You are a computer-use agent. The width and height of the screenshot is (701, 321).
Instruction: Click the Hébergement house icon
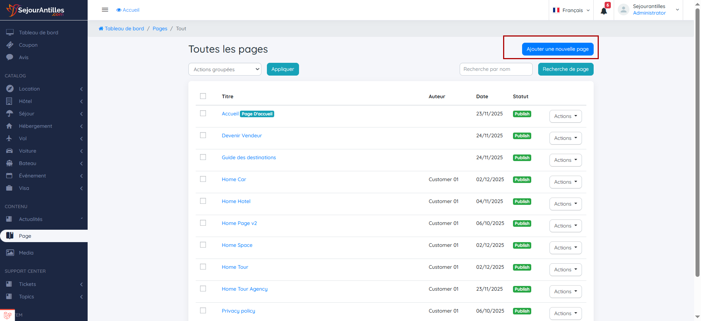9,126
